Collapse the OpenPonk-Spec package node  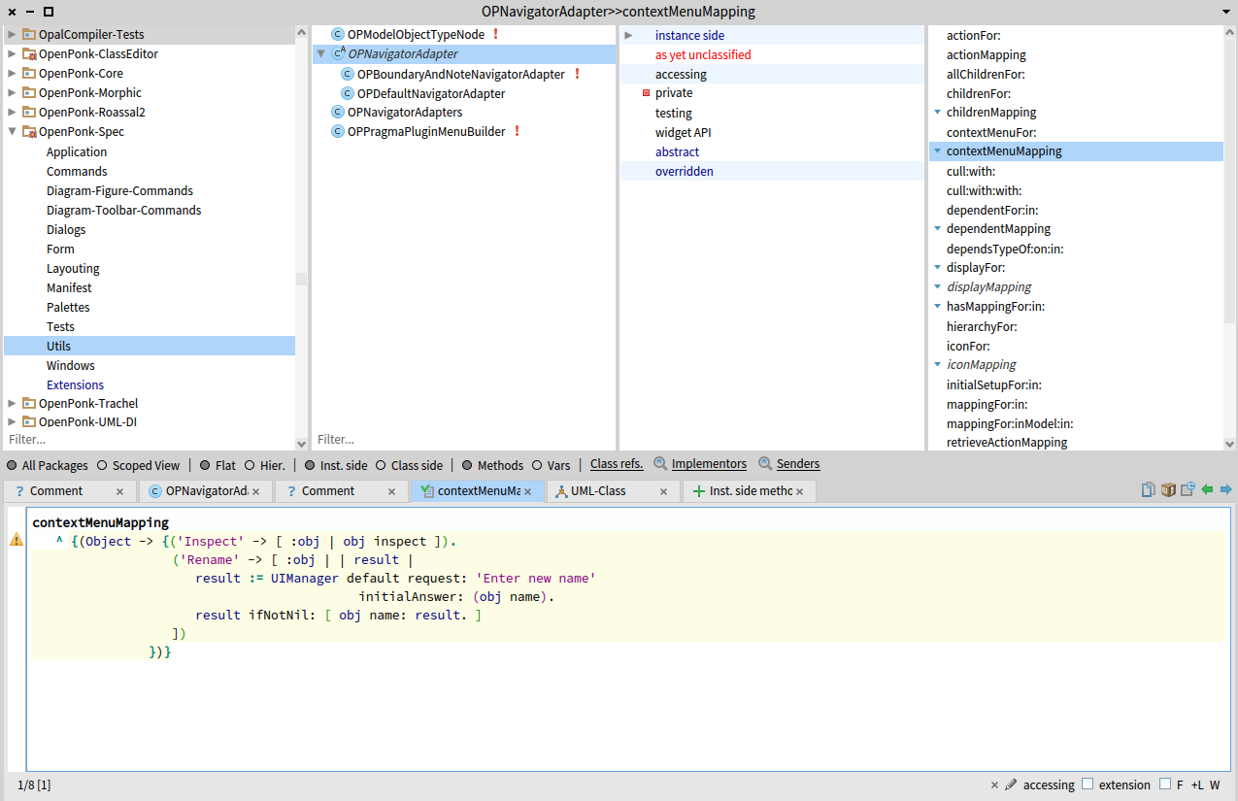click(12, 132)
